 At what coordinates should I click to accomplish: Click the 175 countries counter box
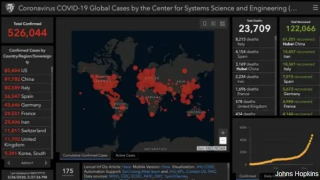click(67, 171)
